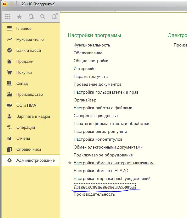This screenshot has height=218, width=187.
Task: Click the Справочники books icon
Action: click(9, 149)
